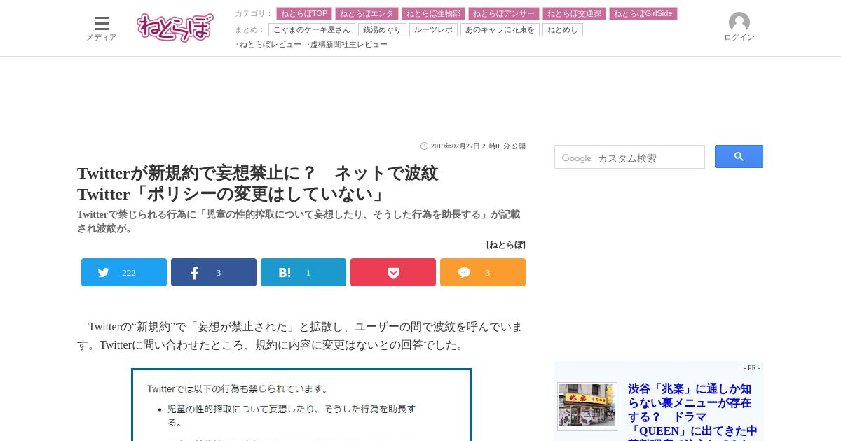Click the カテゴリ： label
The width and height of the screenshot is (841, 441).
[254, 13]
